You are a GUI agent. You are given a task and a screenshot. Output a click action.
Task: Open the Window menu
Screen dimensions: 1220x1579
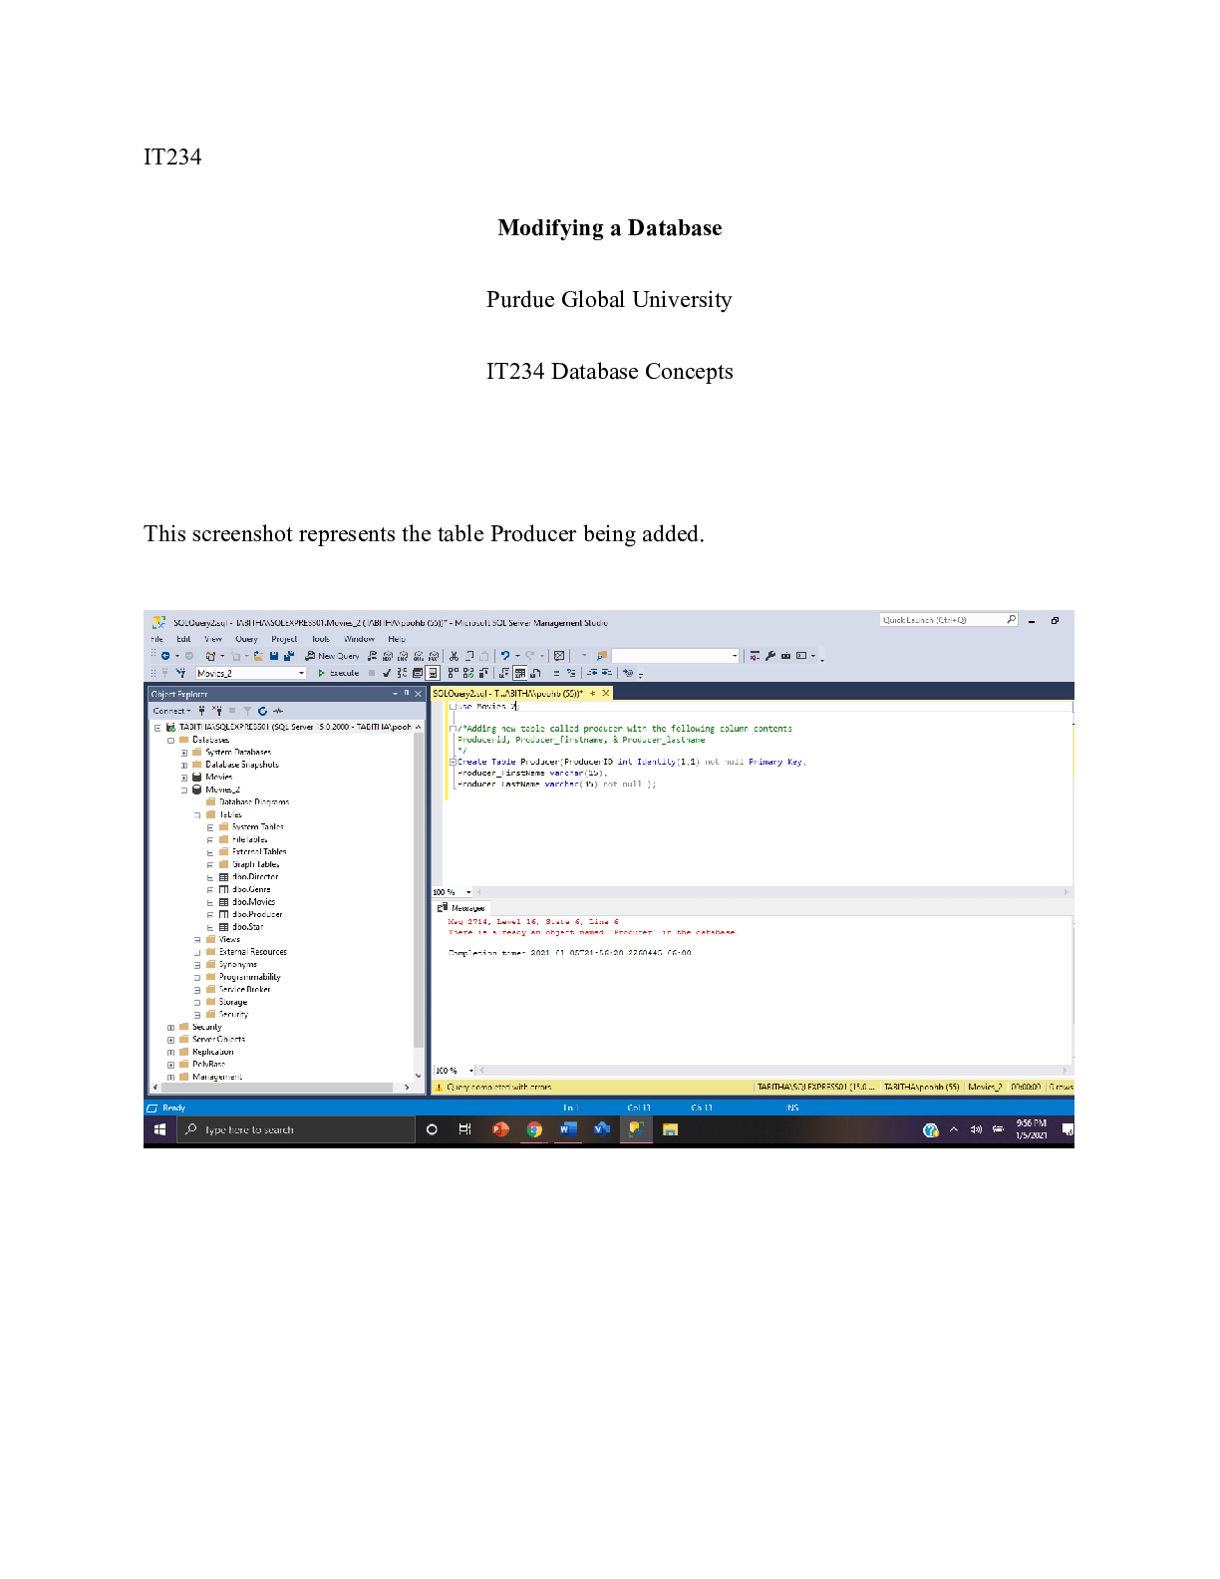click(359, 639)
